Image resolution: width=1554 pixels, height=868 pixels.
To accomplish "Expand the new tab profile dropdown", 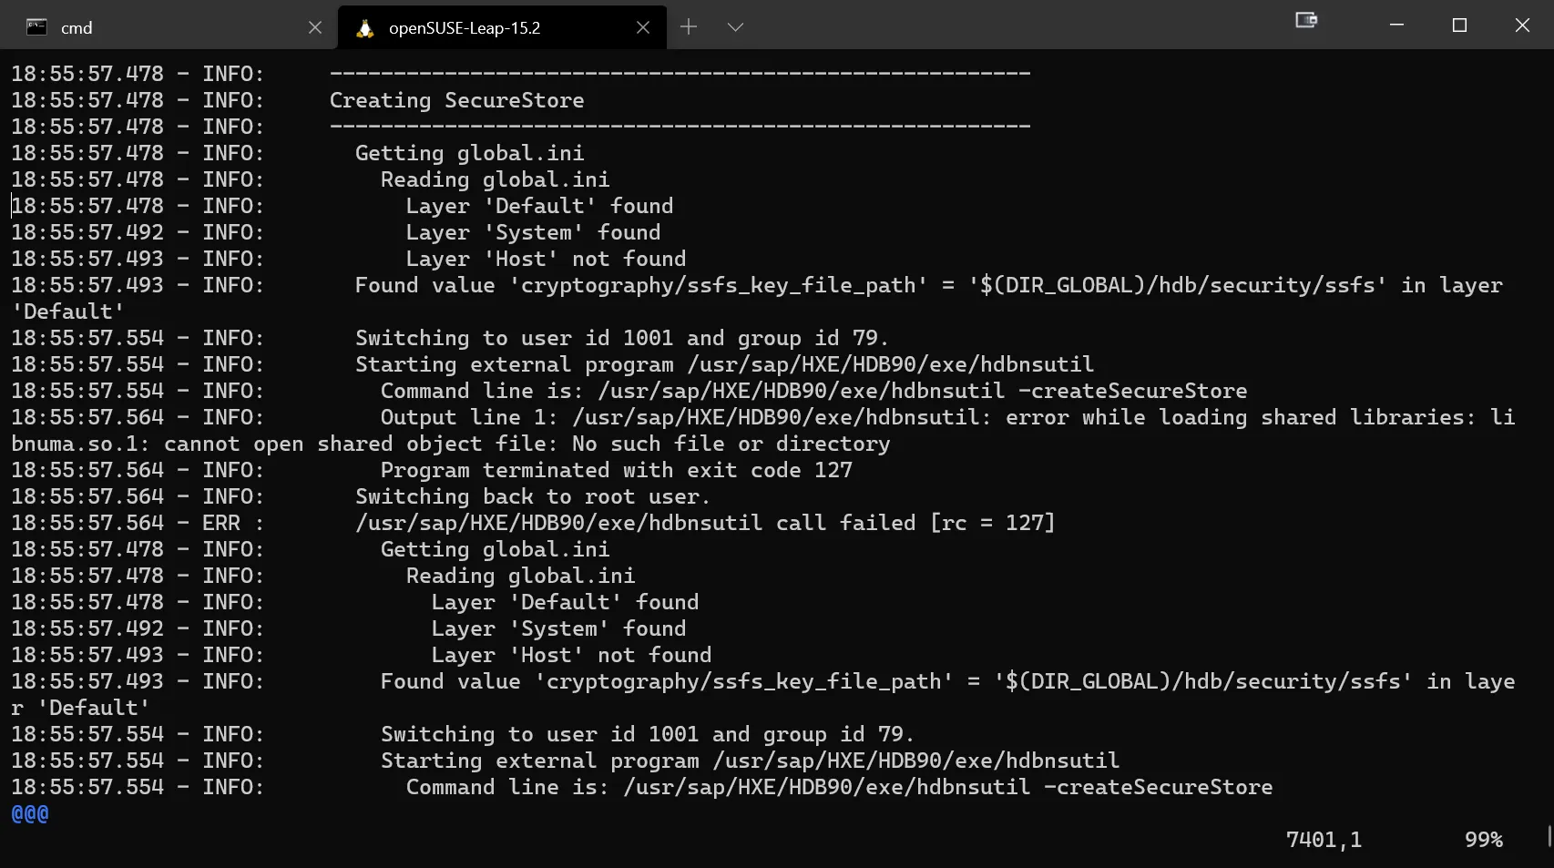I will 736,27.
